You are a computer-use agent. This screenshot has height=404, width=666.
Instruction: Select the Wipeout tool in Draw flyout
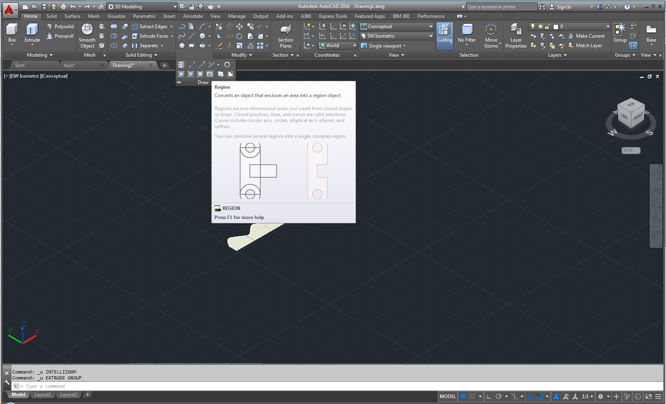[x=230, y=74]
